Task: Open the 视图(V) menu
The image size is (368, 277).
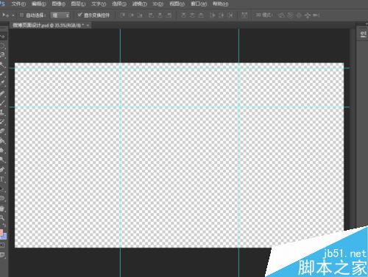Action: pyautogui.click(x=177, y=4)
